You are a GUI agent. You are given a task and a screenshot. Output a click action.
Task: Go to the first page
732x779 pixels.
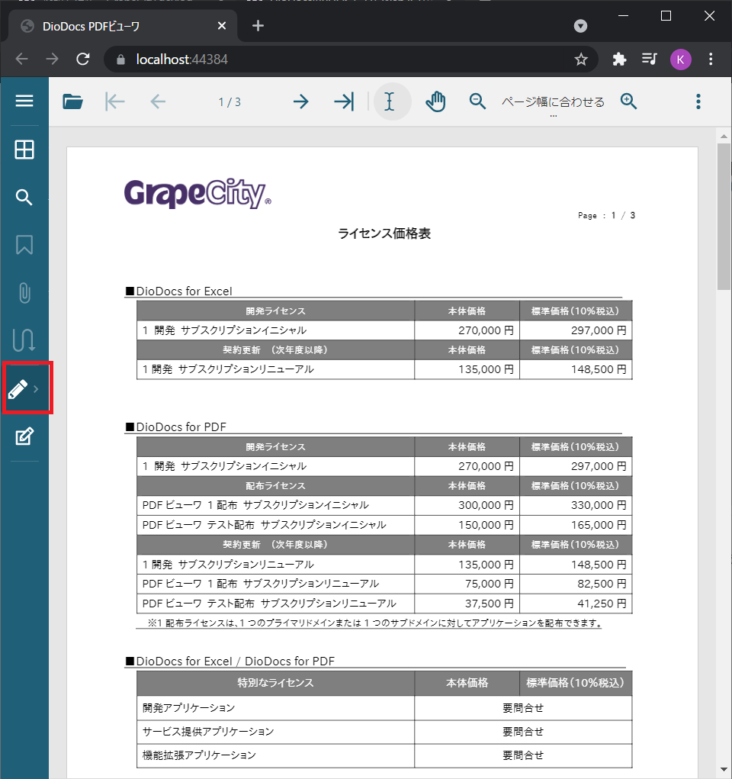pos(115,101)
